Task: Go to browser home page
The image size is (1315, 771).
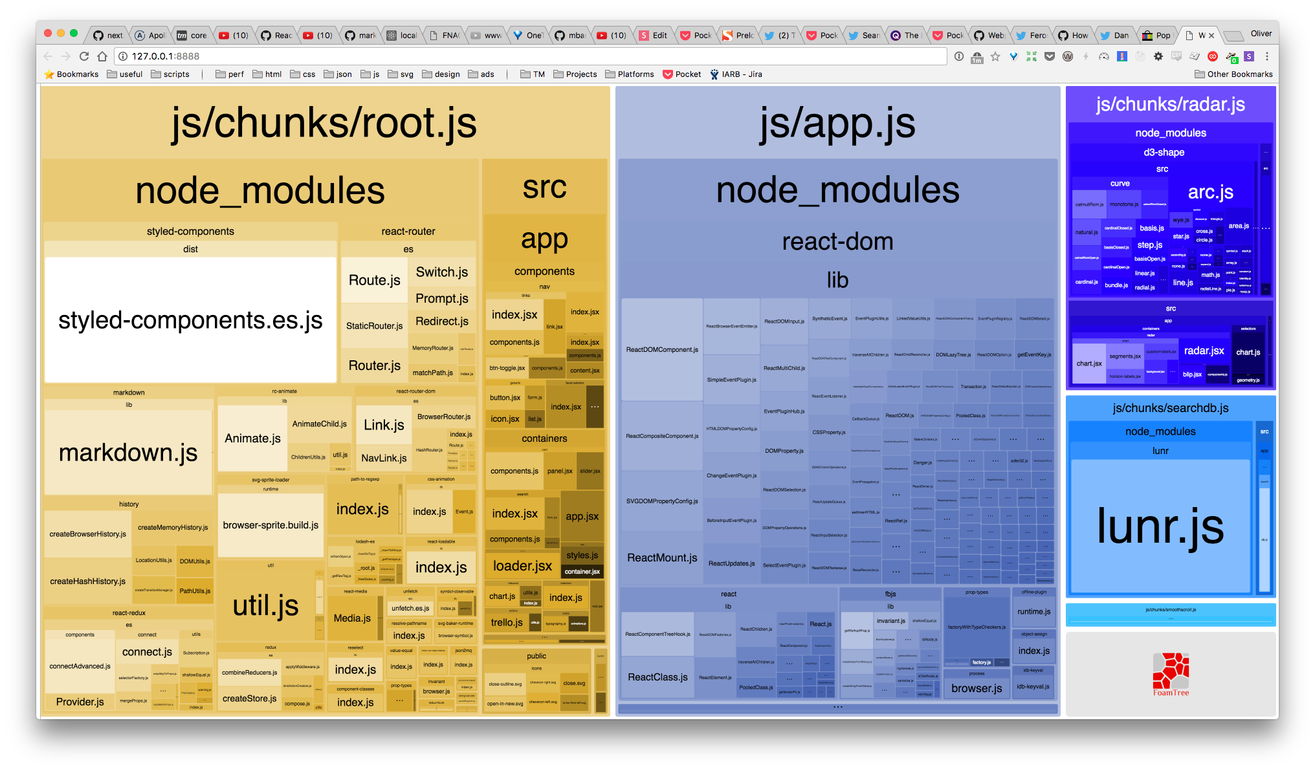Action: pyautogui.click(x=102, y=56)
